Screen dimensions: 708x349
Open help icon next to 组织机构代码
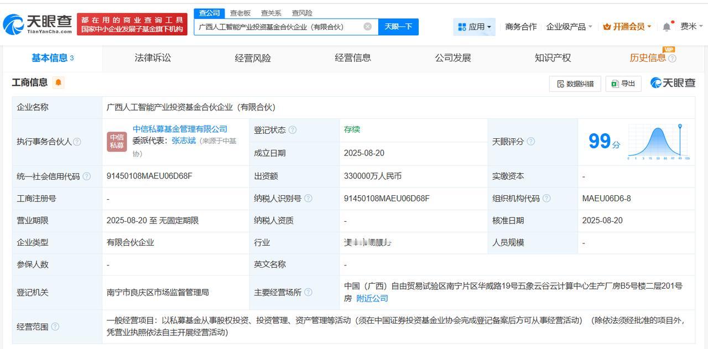[x=546, y=199]
